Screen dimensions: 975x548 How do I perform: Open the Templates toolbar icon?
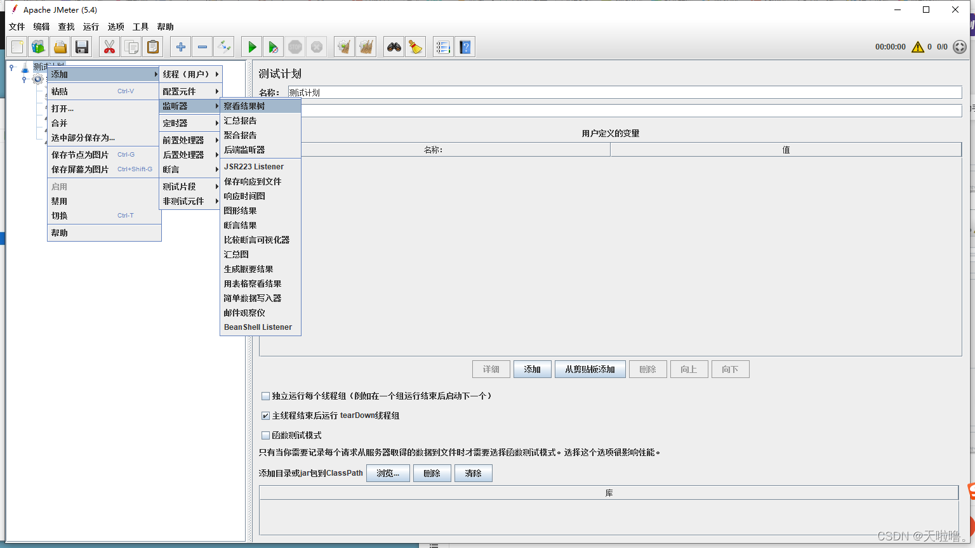tap(39, 47)
